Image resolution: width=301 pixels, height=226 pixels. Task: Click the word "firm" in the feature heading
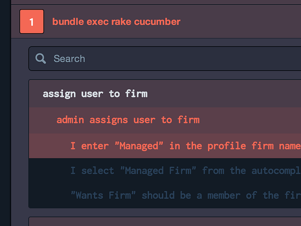pyautogui.click(x=136, y=94)
